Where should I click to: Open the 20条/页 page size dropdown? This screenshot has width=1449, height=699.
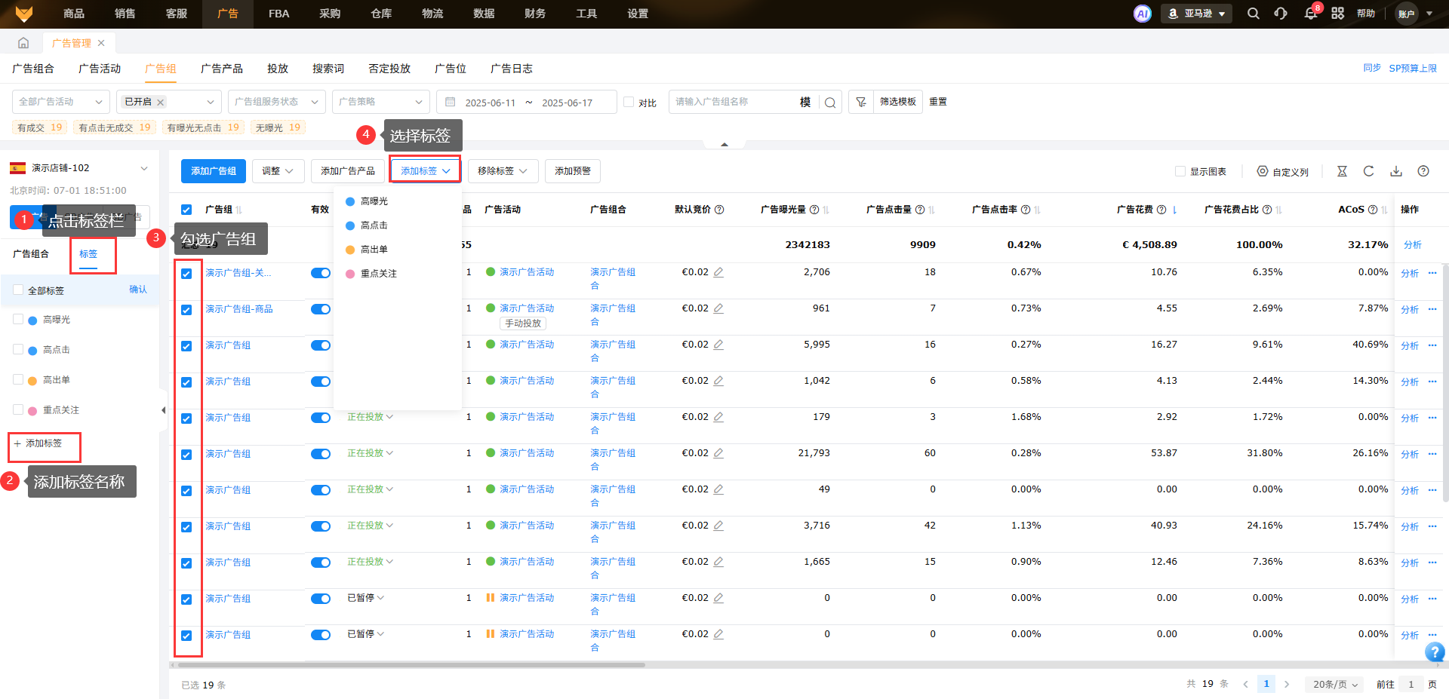pyautogui.click(x=1335, y=684)
